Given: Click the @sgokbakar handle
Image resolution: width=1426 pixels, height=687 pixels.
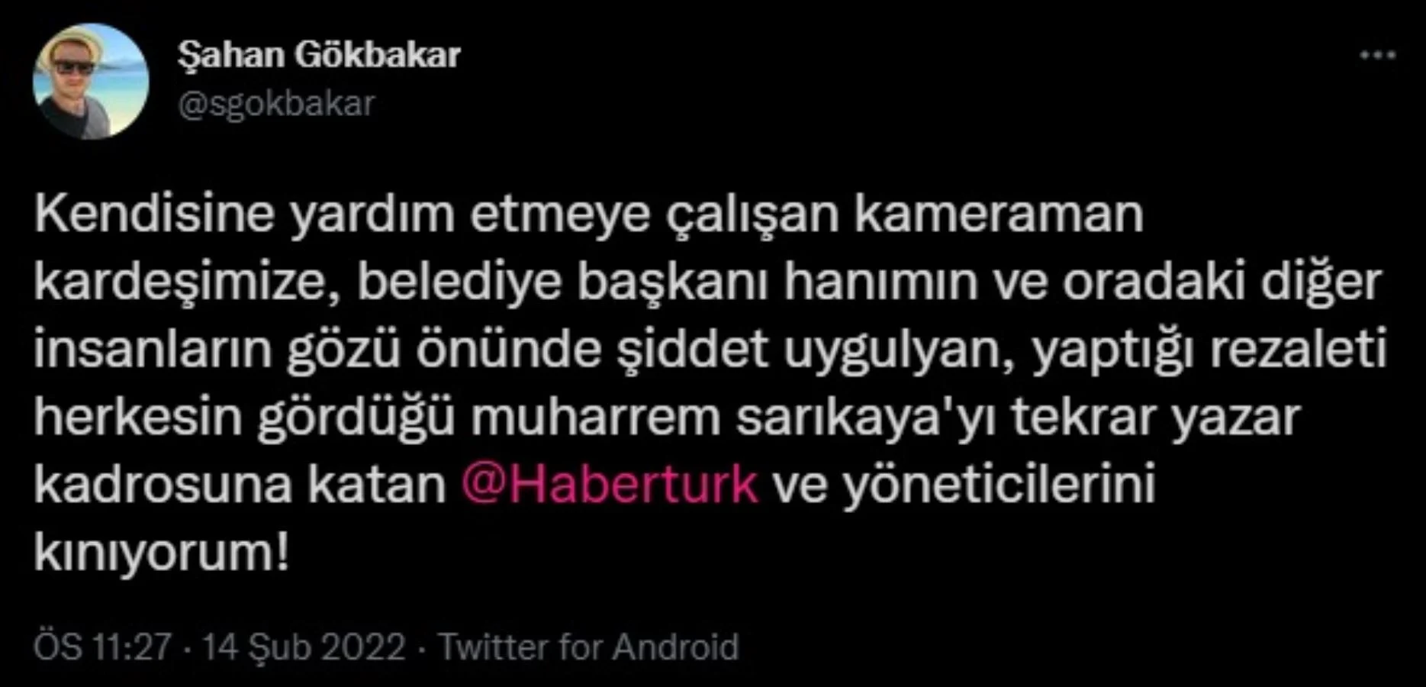Looking at the screenshot, I should (276, 104).
